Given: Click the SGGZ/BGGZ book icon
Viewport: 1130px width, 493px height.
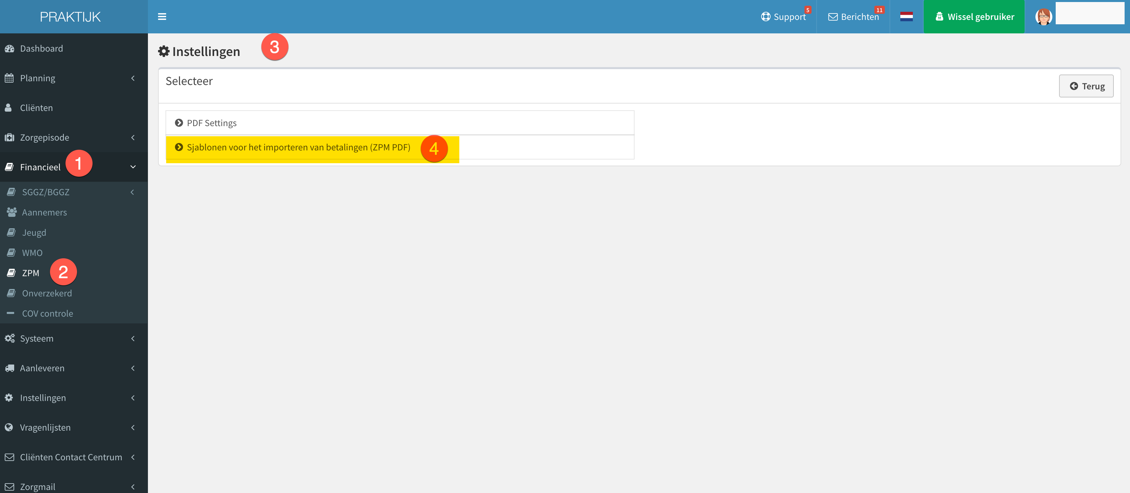Looking at the screenshot, I should tap(11, 192).
